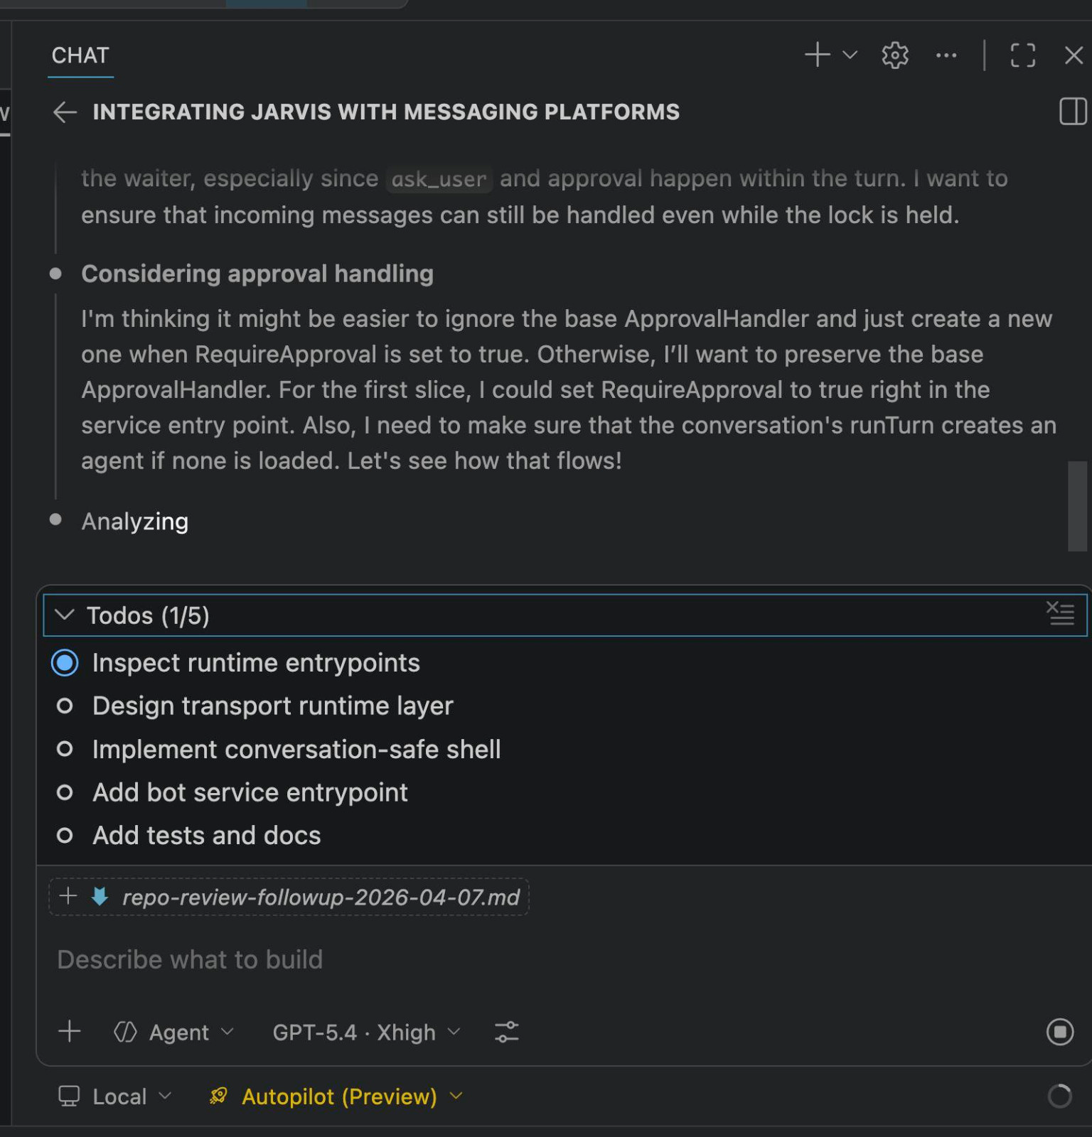Add context with the bottom plus icon
Viewport: 1092px width, 1137px height.
[x=70, y=1031]
